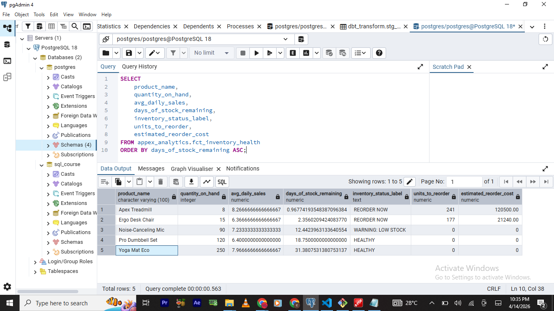Click the Paste clipboard icon in Data Output

pos(140,182)
